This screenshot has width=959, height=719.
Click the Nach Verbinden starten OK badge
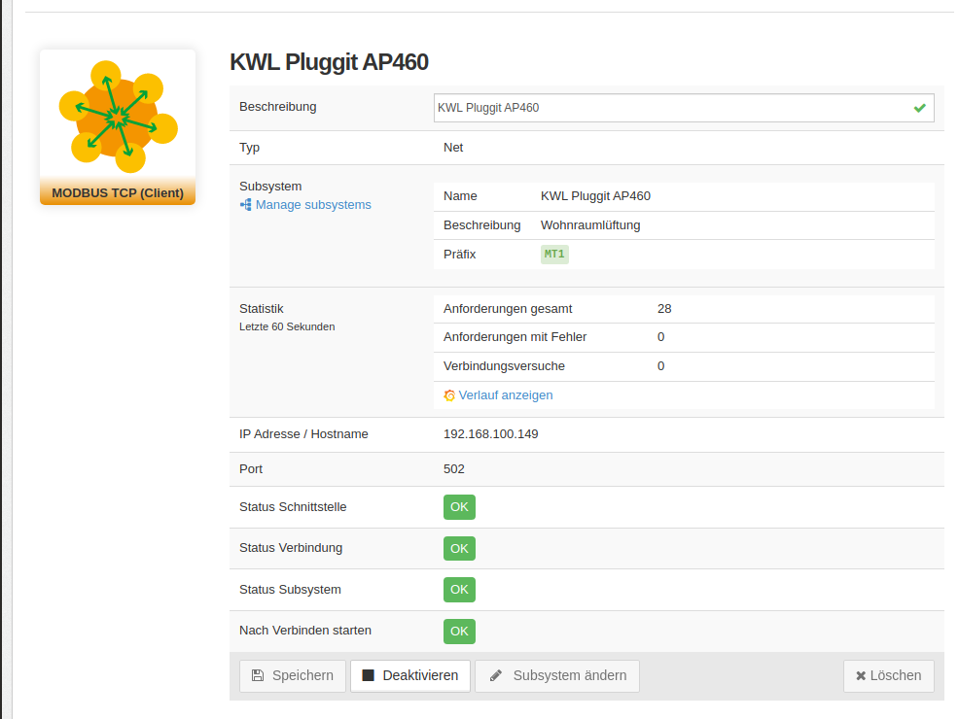point(459,631)
